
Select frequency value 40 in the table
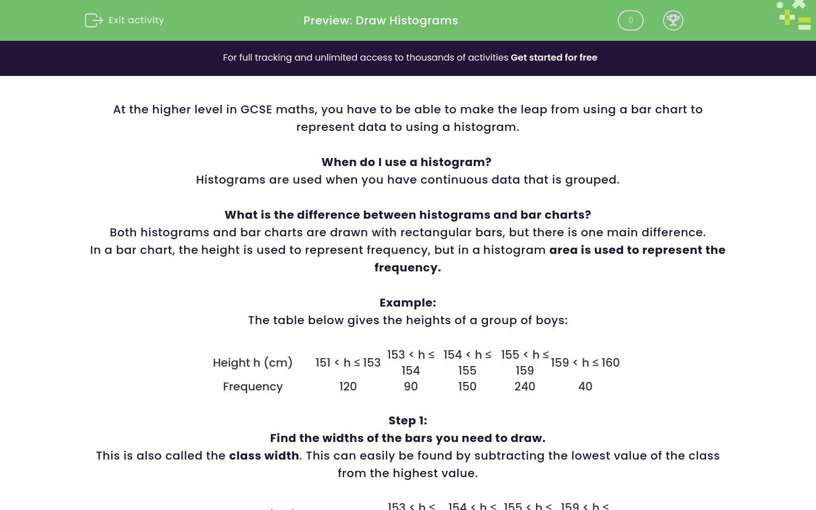point(585,386)
